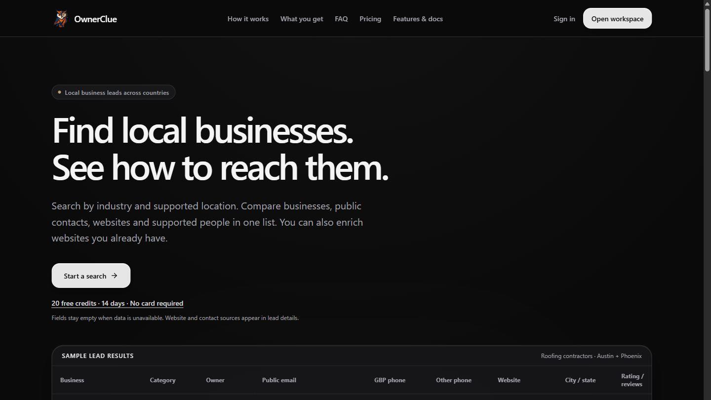The image size is (711, 400).
Task: Click the Category column header
Action: 162,380
